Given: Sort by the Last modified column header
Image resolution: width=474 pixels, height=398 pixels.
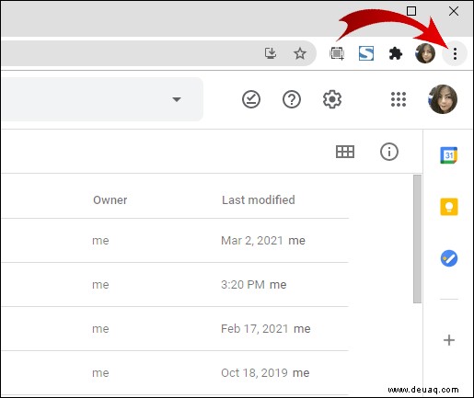Looking at the screenshot, I should click(259, 199).
